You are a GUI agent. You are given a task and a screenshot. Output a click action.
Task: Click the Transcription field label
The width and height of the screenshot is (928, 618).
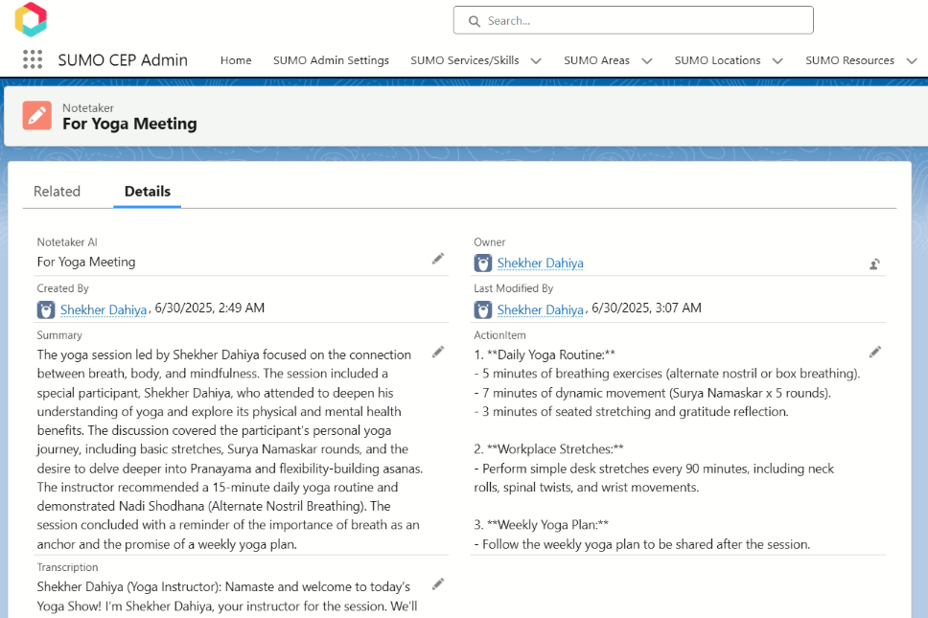pyautogui.click(x=67, y=567)
